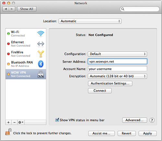Open the Location dropdown

(90, 21)
